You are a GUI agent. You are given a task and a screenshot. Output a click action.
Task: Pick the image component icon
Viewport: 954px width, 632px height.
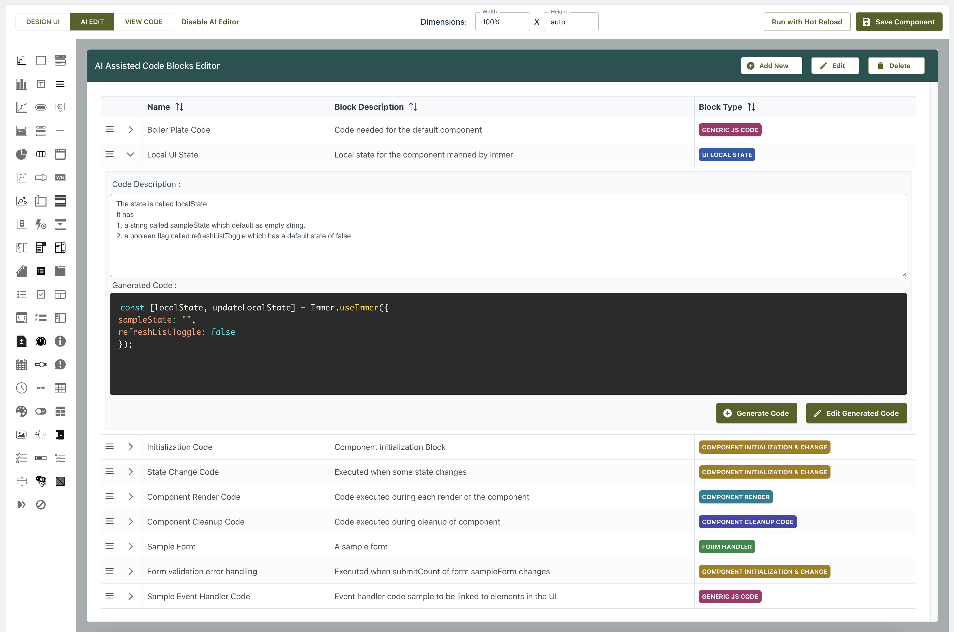(21, 434)
